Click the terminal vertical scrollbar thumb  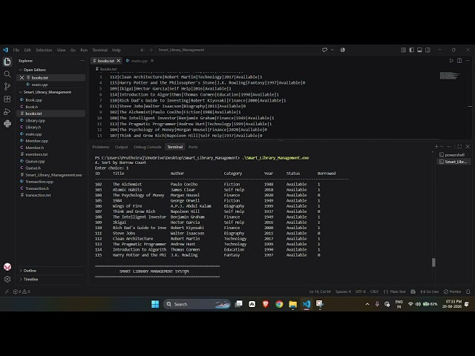[x=433, y=263]
